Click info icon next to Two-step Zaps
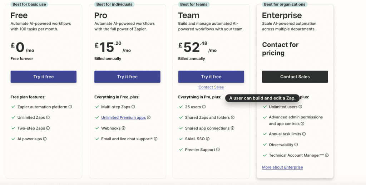This screenshot has width=366, height=185. (48, 128)
